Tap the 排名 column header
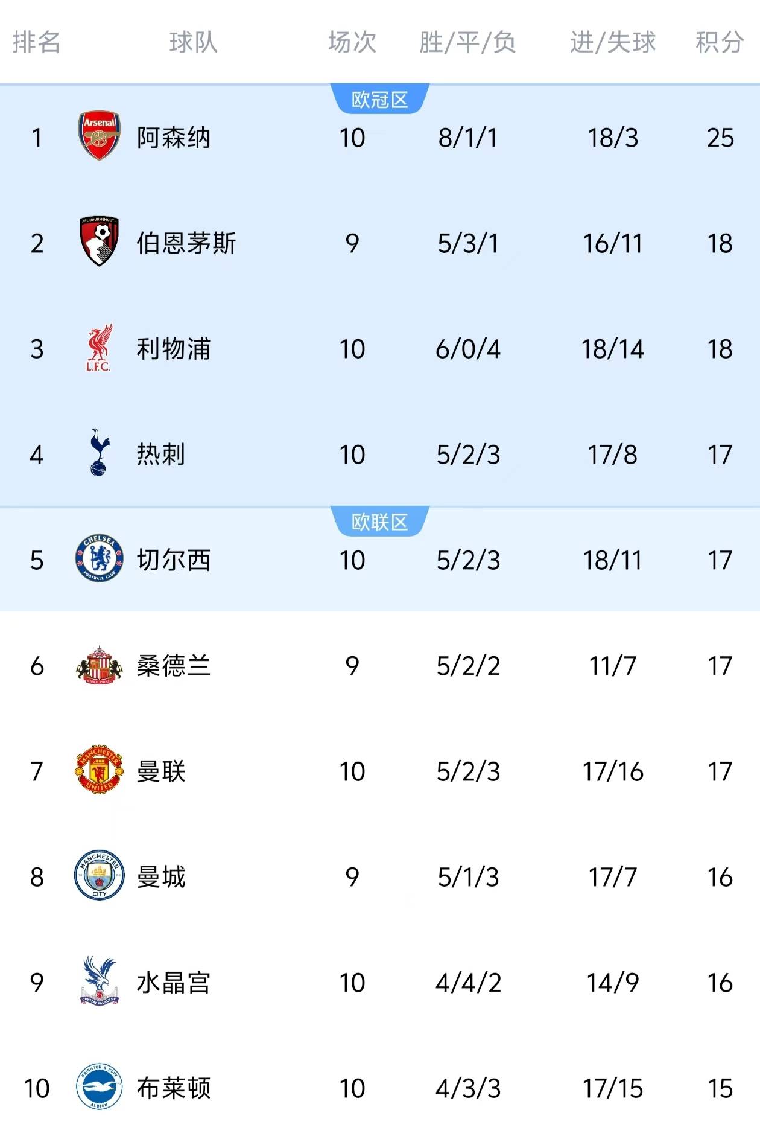The width and height of the screenshot is (760, 1142). (x=36, y=42)
